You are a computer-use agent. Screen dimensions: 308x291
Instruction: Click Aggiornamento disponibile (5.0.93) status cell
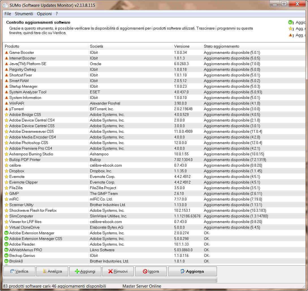[x=233, y=92]
